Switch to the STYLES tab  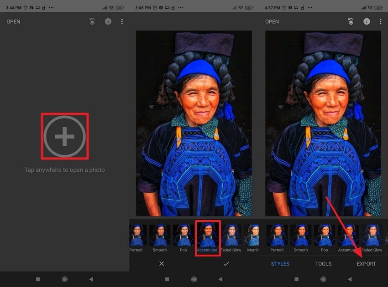coord(280,264)
